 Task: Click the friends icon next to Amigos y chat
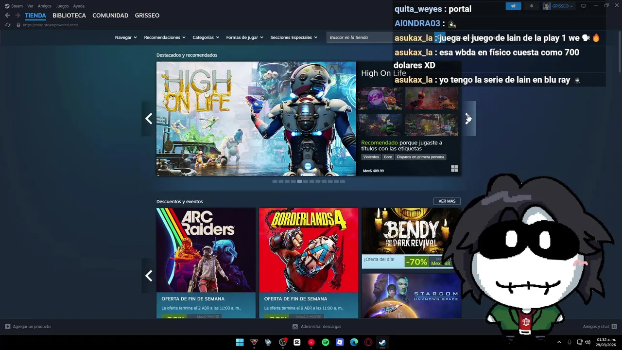coord(614,327)
